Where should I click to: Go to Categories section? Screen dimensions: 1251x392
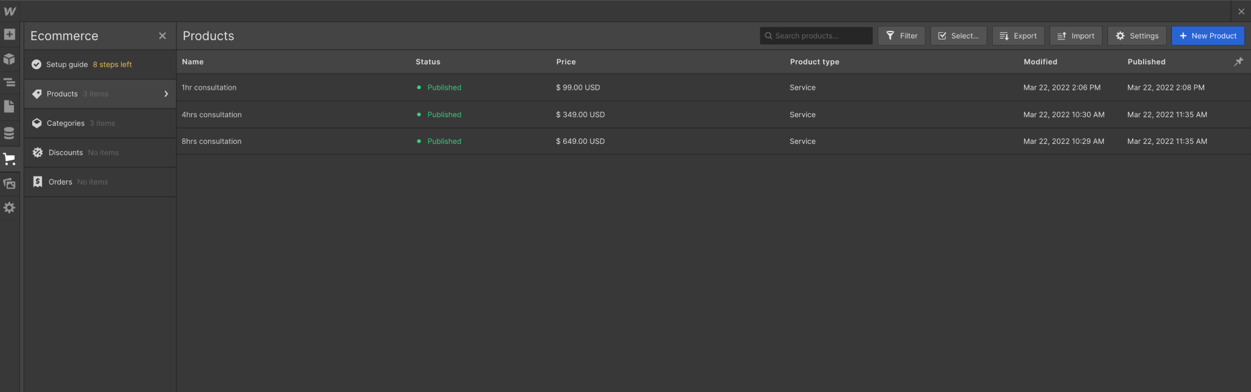[x=100, y=123]
